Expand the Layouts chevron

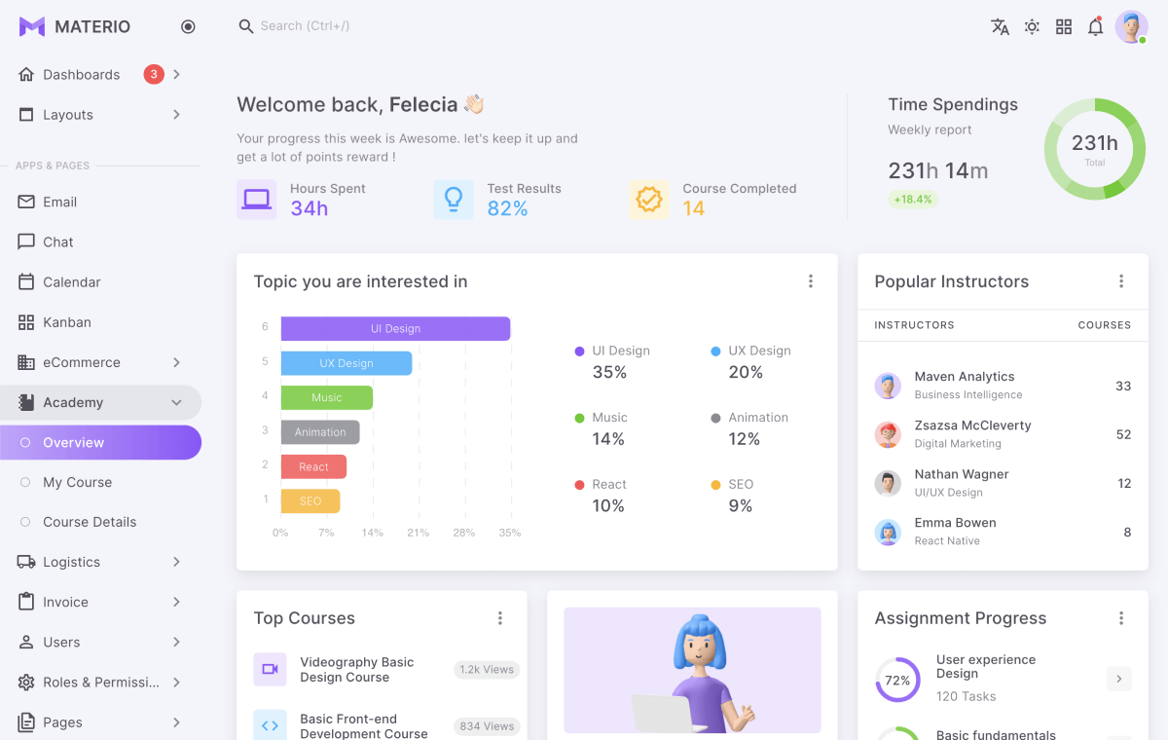coord(176,115)
